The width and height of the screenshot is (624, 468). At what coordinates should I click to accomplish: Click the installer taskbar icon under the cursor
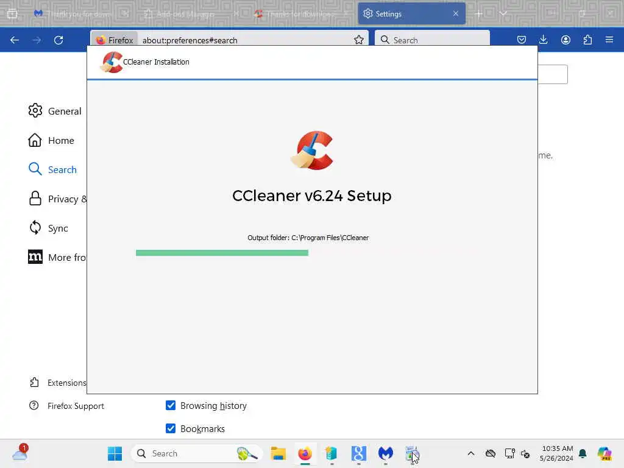(x=412, y=453)
